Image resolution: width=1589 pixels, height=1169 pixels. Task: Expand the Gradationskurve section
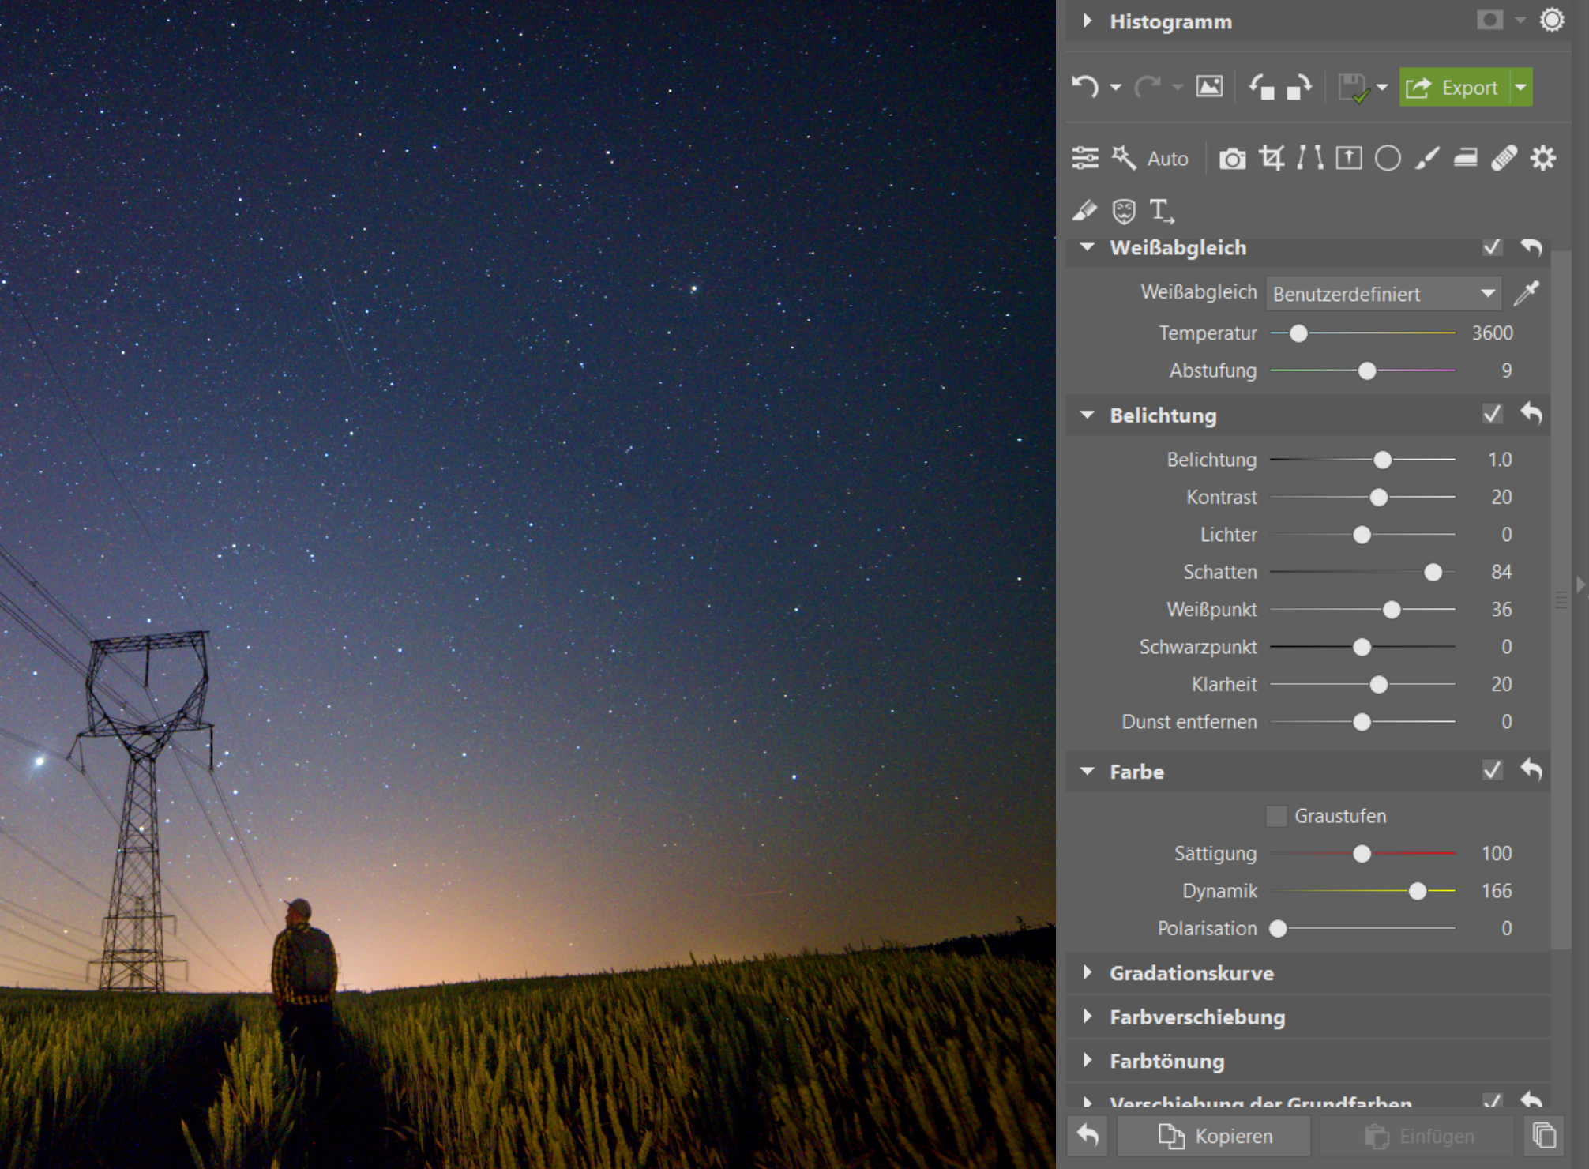[1088, 972]
